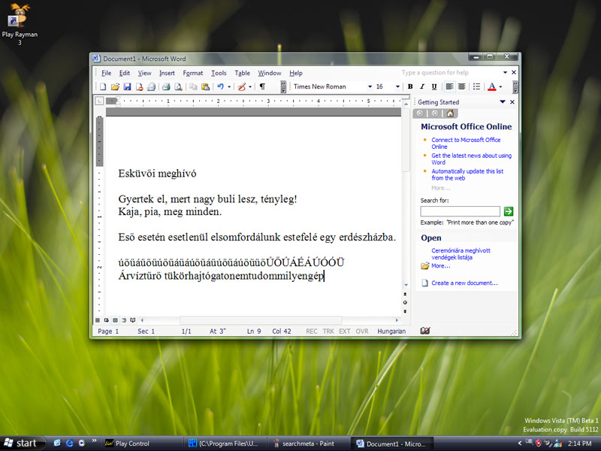Toggle italic formatting

[x=422, y=86]
